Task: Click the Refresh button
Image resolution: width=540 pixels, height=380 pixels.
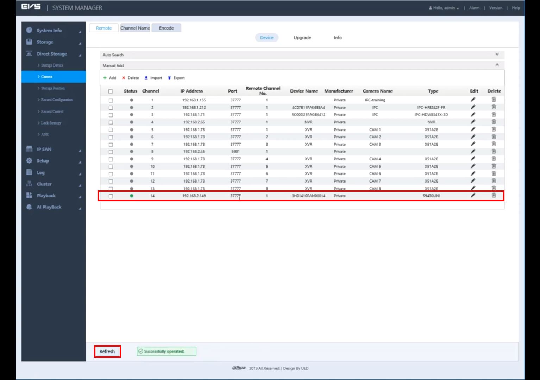Action: pyautogui.click(x=107, y=351)
